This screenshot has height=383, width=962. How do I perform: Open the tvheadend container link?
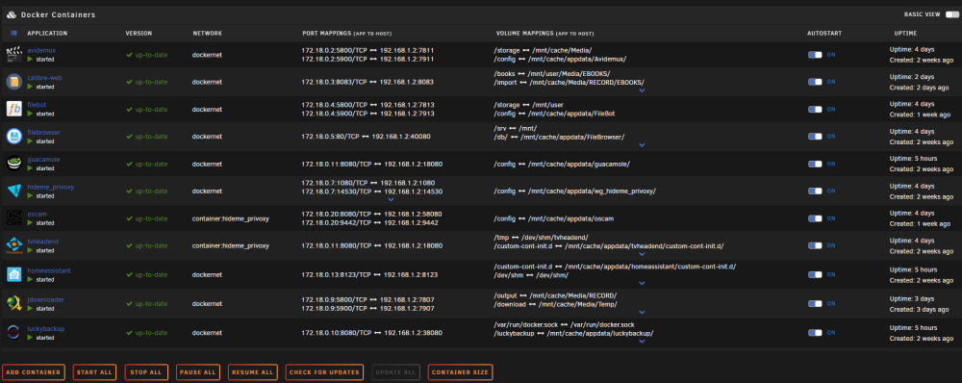point(43,242)
